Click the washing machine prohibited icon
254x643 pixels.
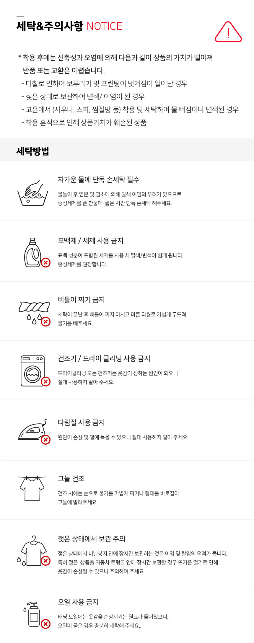coord(33,371)
